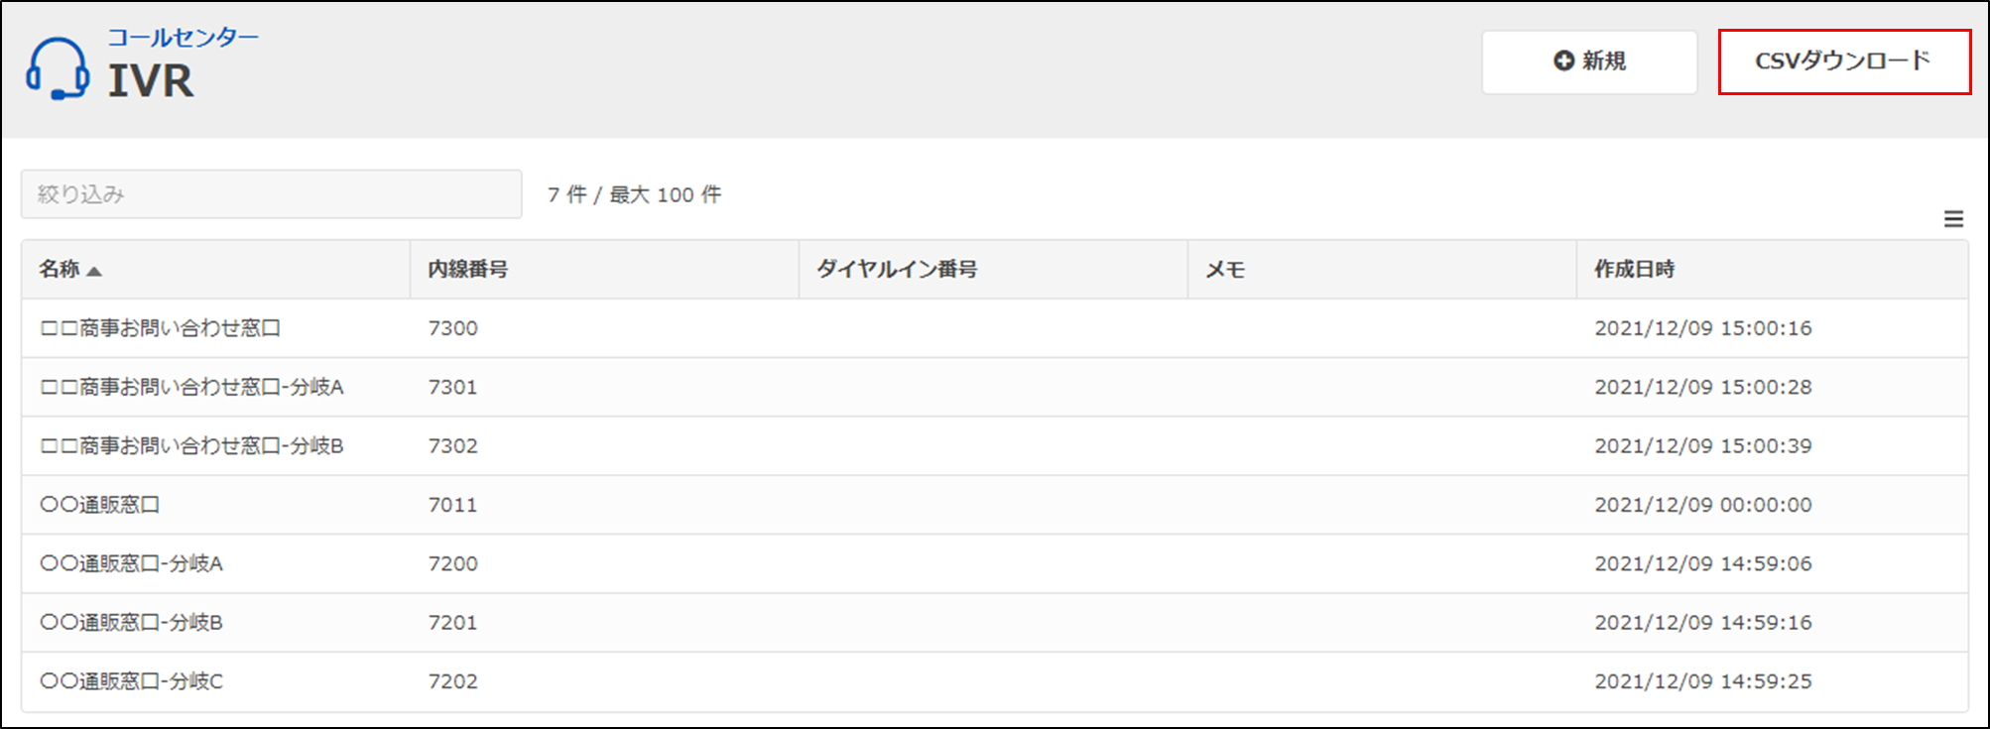Click the 新規 button
The width and height of the screenshot is (1990, 729).
1589,61
